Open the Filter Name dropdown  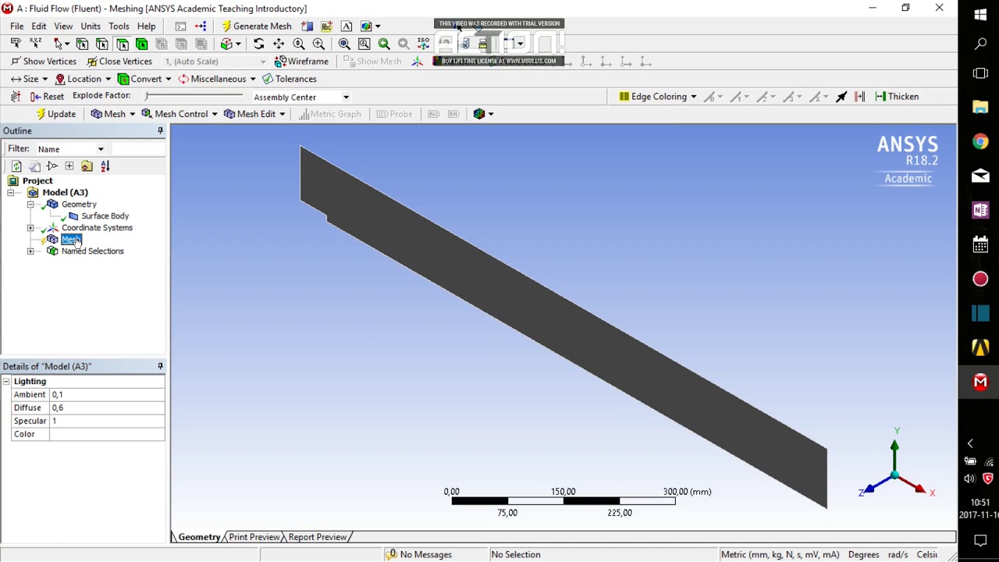coord(70,149)
